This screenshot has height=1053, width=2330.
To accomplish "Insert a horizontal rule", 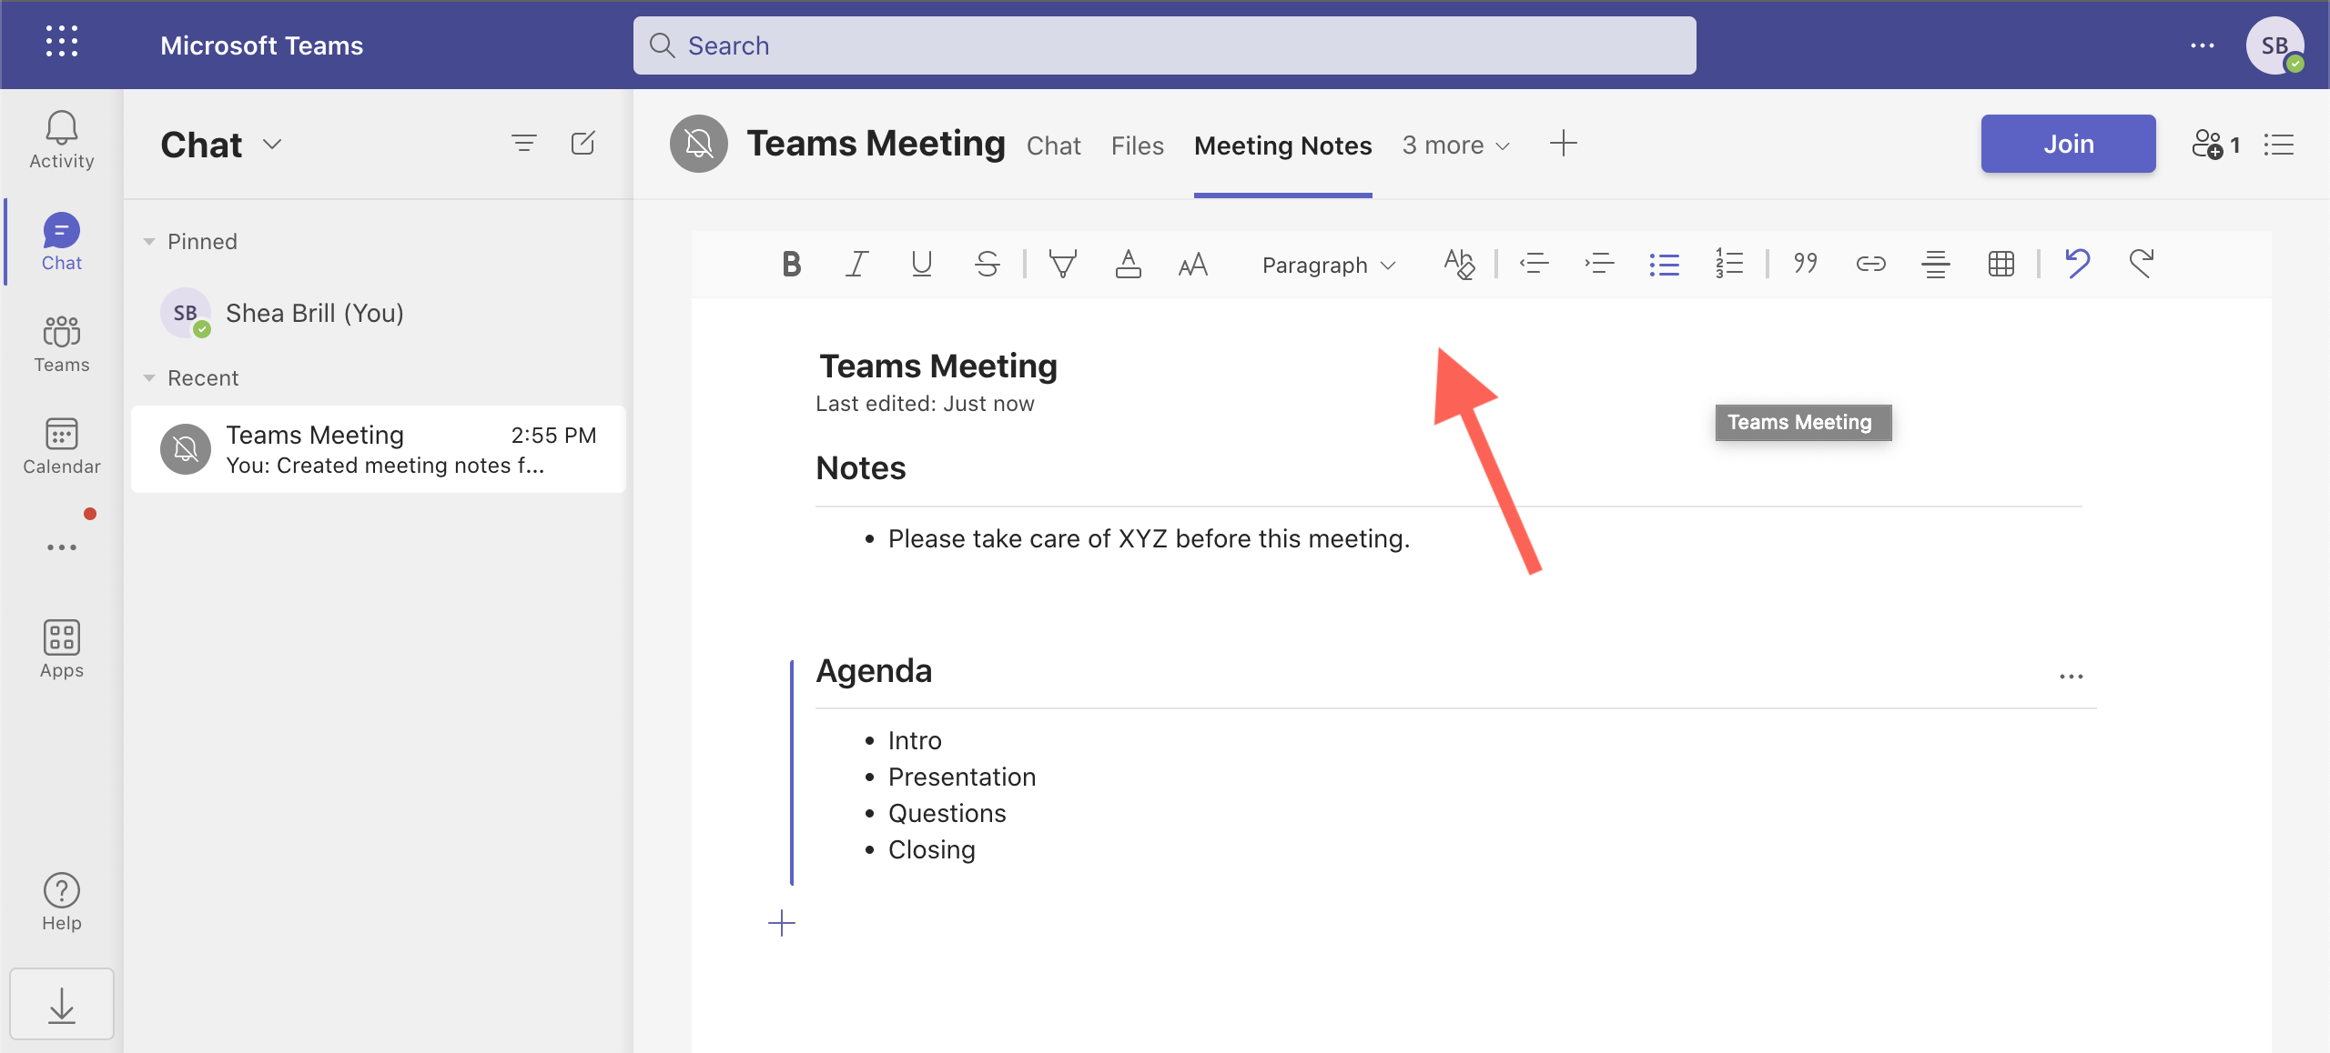I will pyautogui.click(x=1935, y=265).
